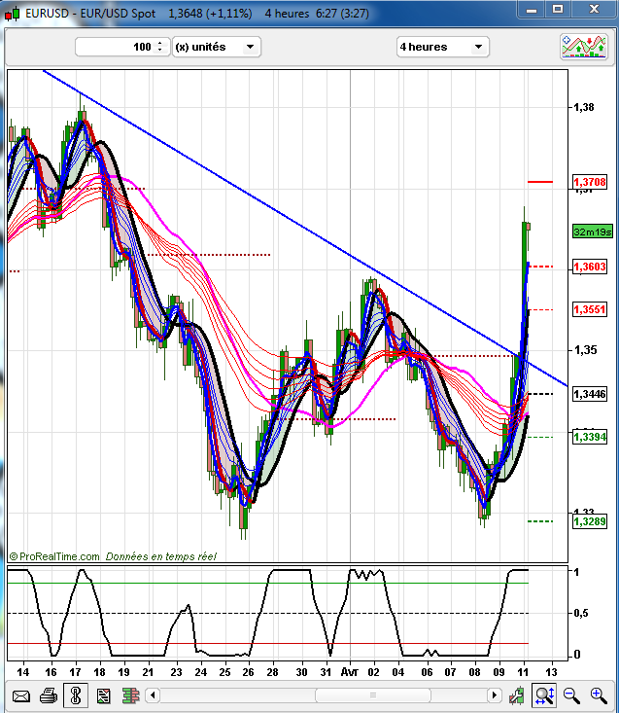Close the EURUSD chart window
Image resolution: width=619 pixels, height=713 pixels.
(594, 9)
